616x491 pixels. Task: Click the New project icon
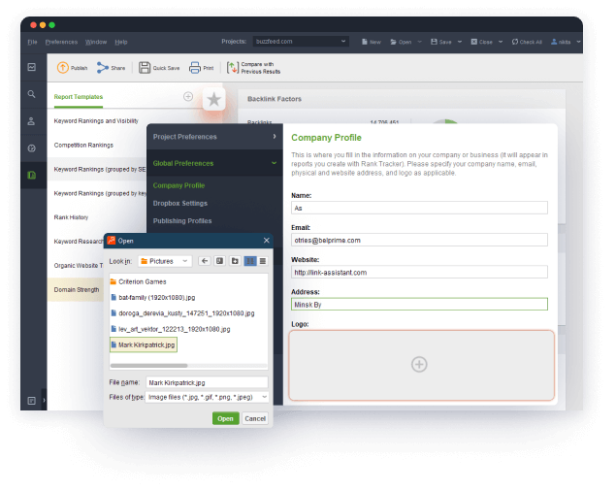(365, 42)
